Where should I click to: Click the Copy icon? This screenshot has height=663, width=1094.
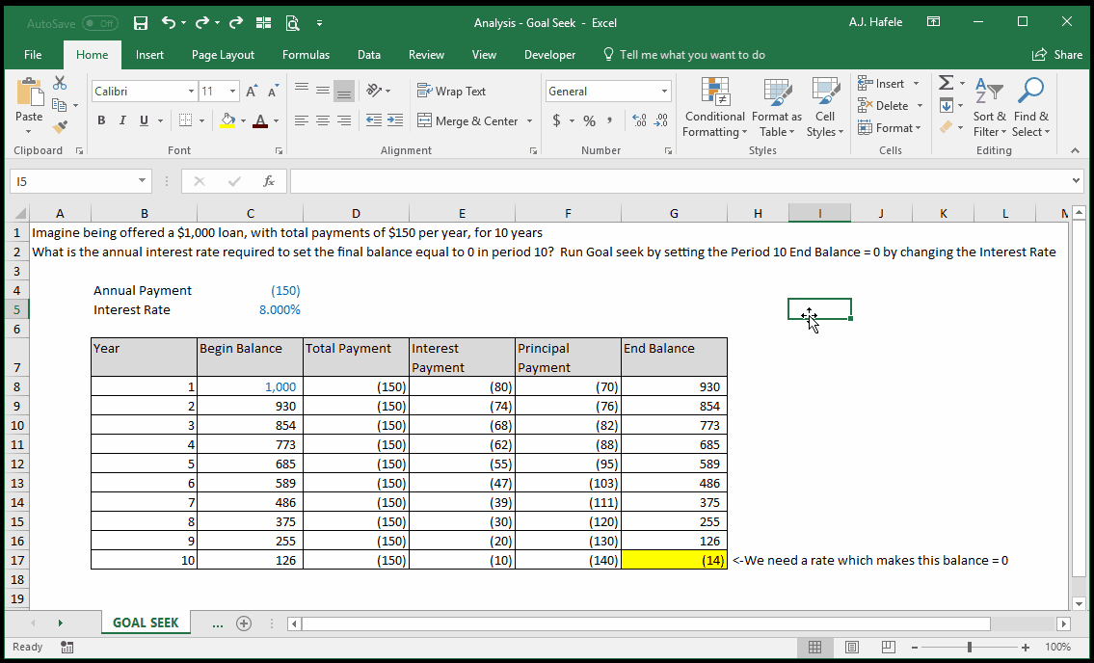(x=60, y=105)
